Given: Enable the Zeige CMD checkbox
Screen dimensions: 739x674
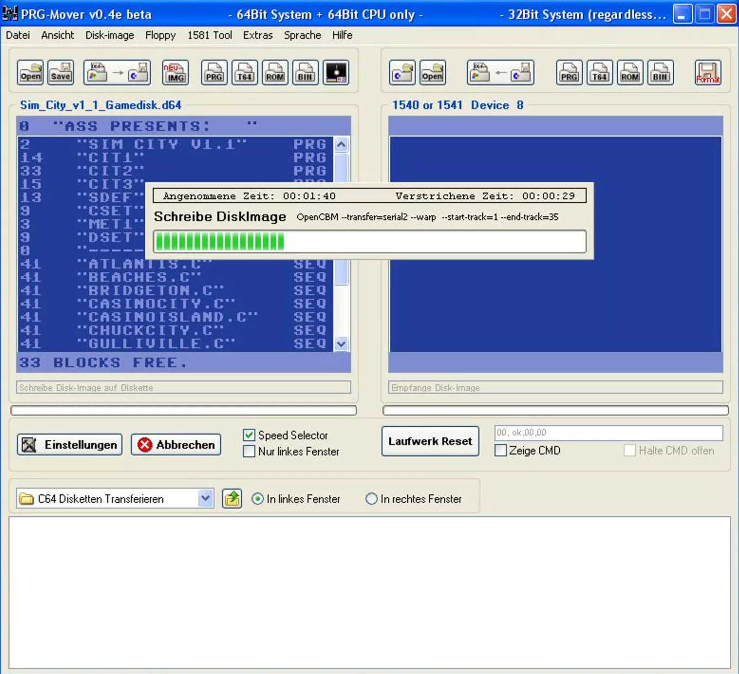Looking at the screenshot, I should pyautogui.click(x=500, y=450).
